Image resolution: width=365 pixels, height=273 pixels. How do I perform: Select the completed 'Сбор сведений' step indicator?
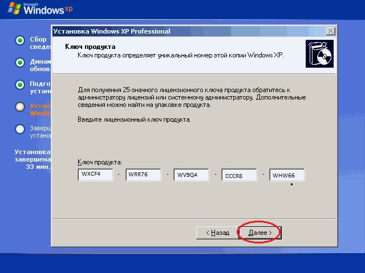pos(20,40)
